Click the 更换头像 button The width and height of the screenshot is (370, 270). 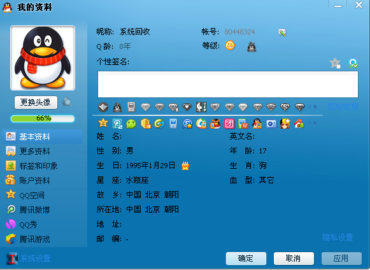(x=36, y=102)
